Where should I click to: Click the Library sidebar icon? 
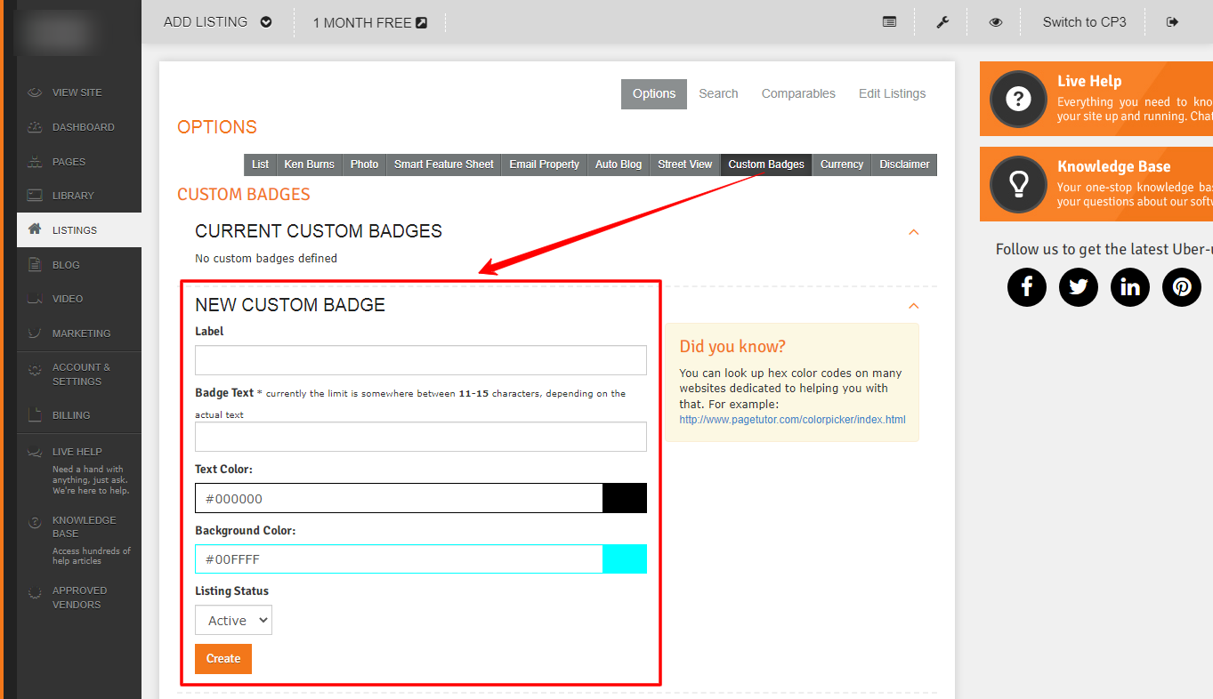tap(35, 196)
